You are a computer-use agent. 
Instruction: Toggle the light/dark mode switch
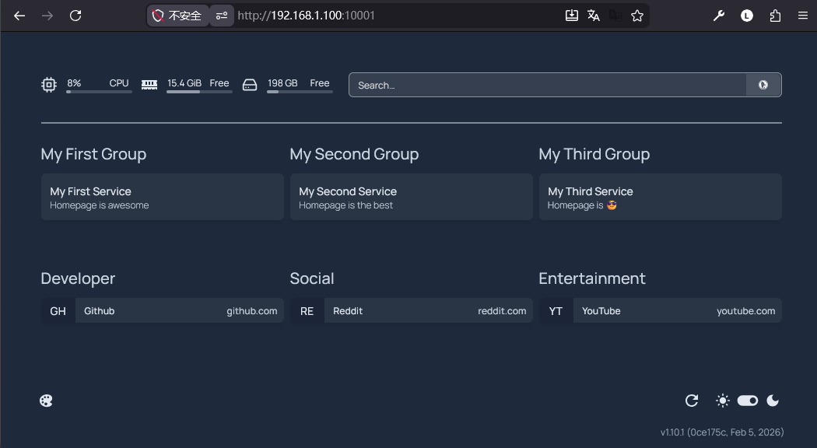tap(748, 401)
